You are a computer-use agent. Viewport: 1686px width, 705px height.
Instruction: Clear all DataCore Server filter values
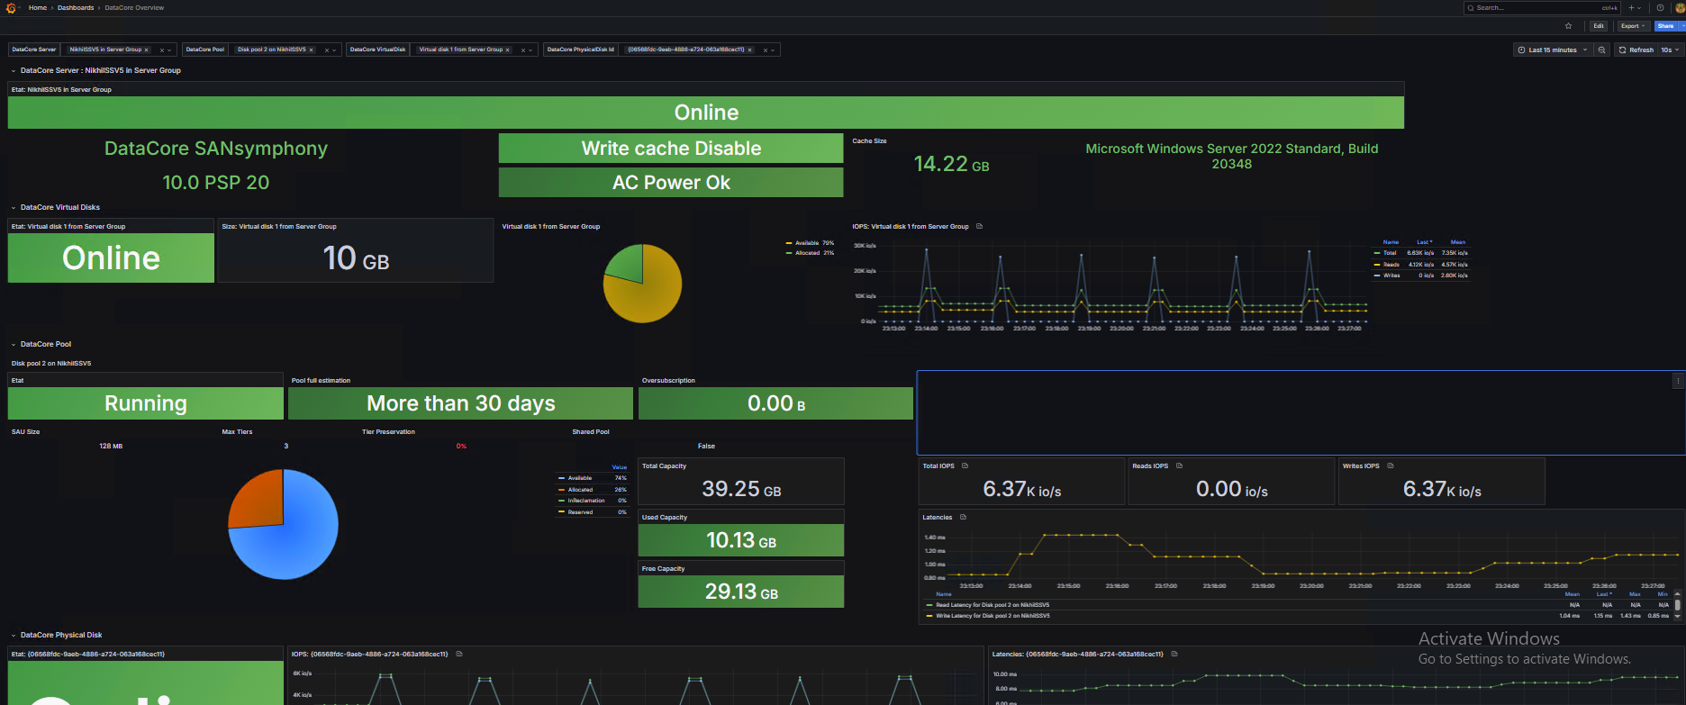coord(162,50)
